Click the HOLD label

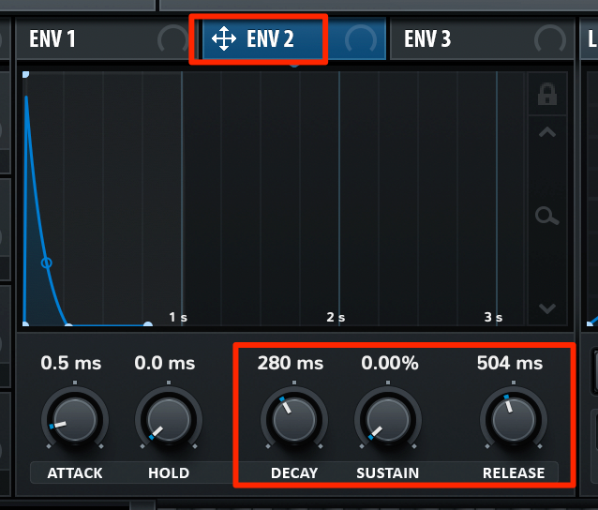[169, 473]
